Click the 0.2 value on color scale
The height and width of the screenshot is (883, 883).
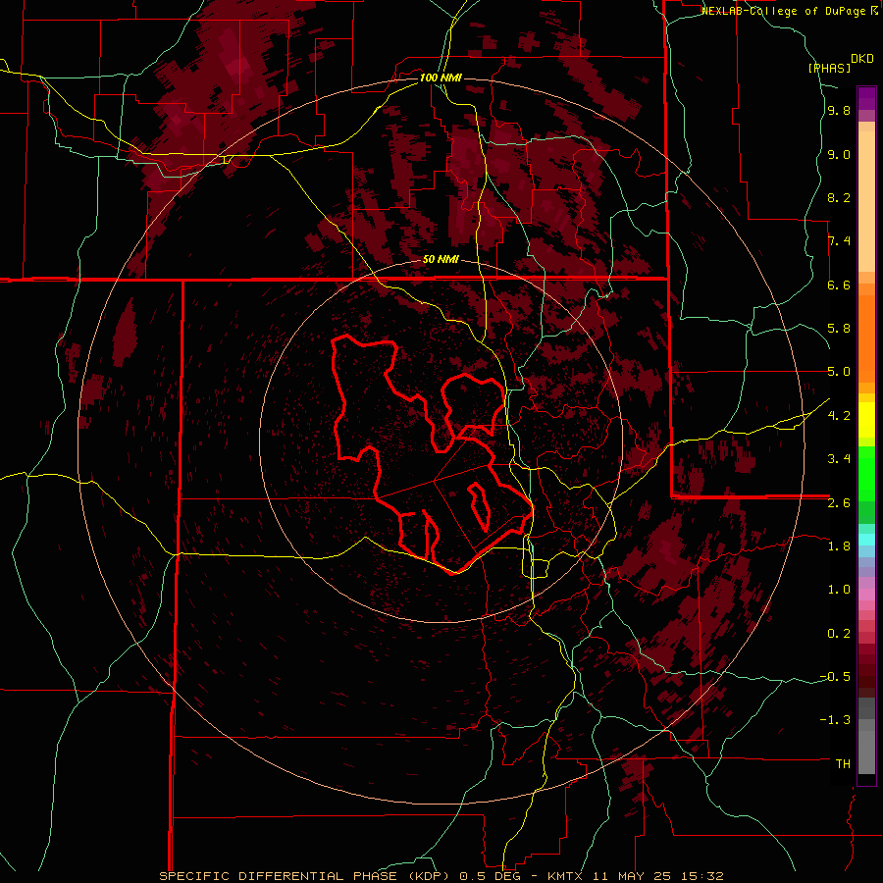pyautogui.click(x=839, y=634)
